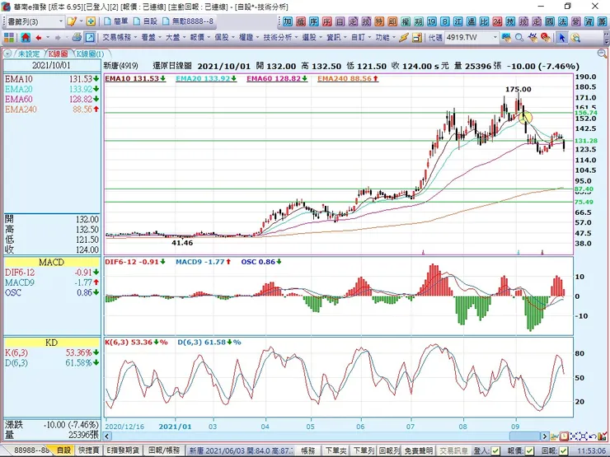This screenshot has width=610, height=457.
Task: Click the blue 加 shortcut icon
Action: [x=288, y=21]
